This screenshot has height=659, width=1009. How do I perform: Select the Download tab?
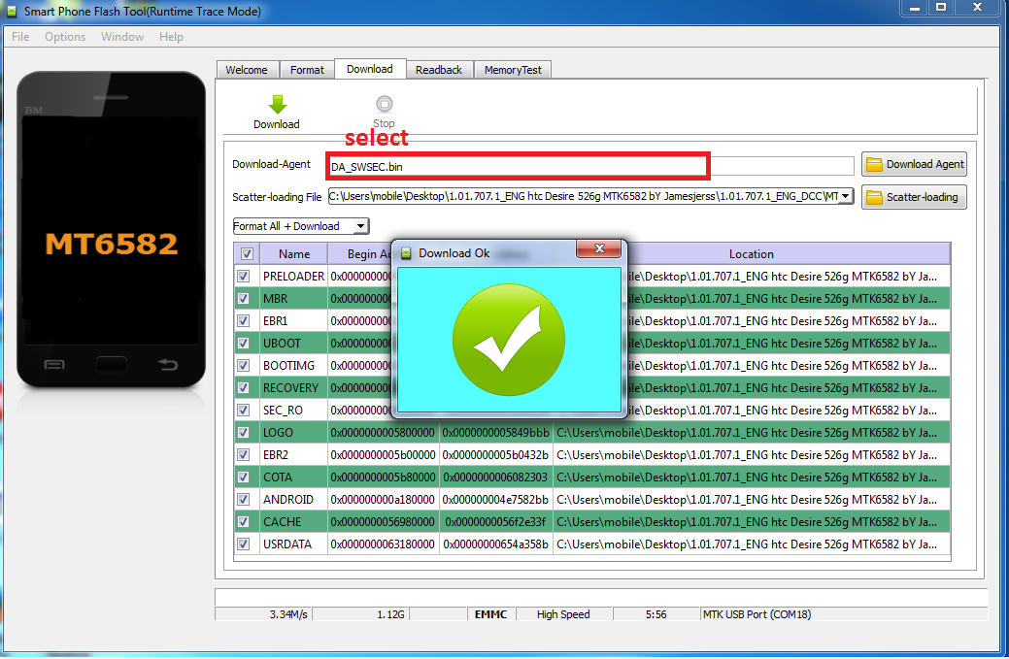click(x=369, y=69)
